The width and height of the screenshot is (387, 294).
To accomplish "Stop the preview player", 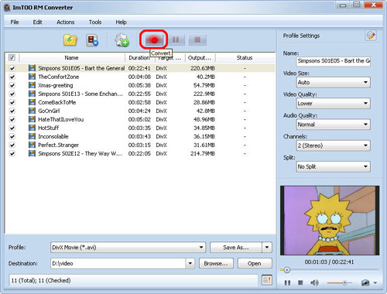I will 300,282.
